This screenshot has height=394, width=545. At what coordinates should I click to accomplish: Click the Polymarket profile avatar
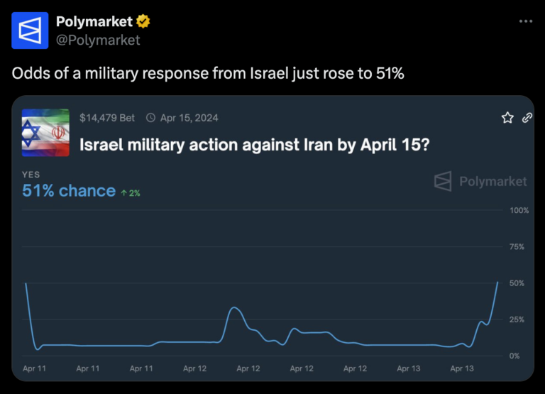31,31
